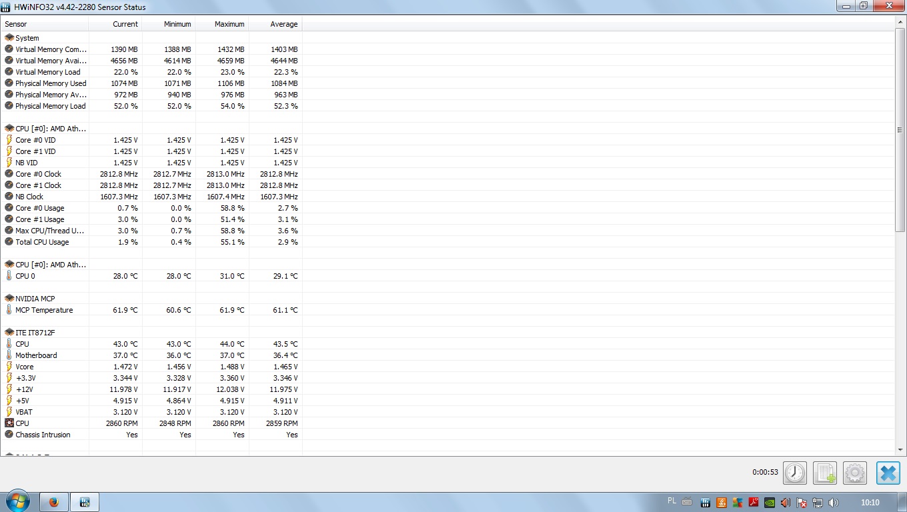Click the PL language indicator
Screen dimensions: 907x512
click(672, 501)
